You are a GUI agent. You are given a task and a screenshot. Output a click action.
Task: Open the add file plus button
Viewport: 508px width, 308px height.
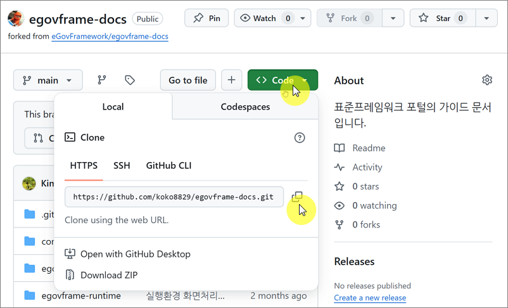point(231,80)
